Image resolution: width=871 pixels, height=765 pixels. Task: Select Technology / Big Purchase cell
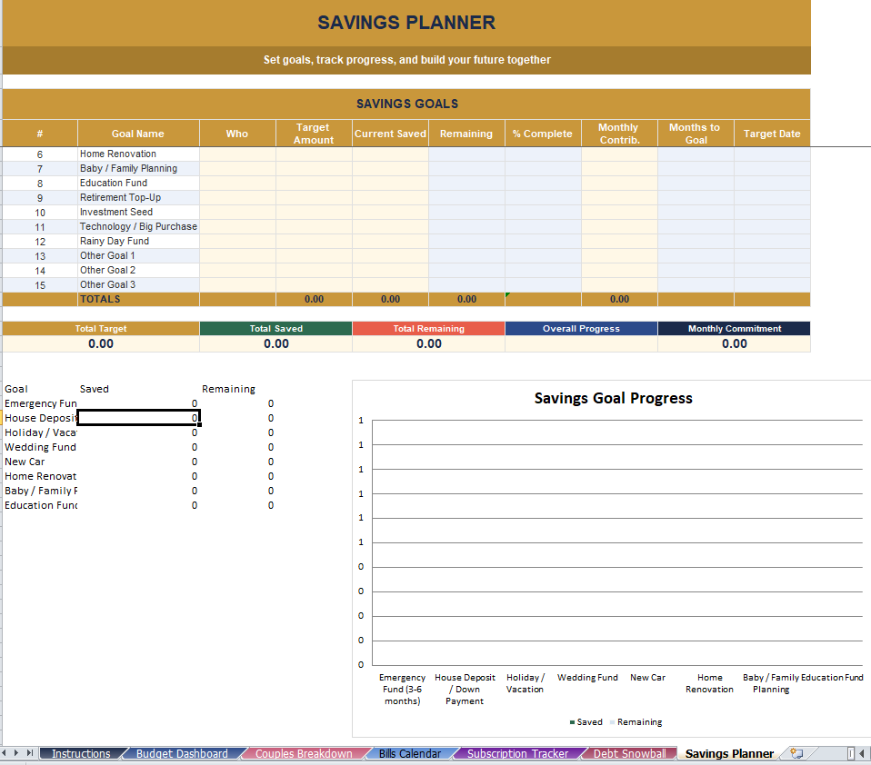pos(138,226)
